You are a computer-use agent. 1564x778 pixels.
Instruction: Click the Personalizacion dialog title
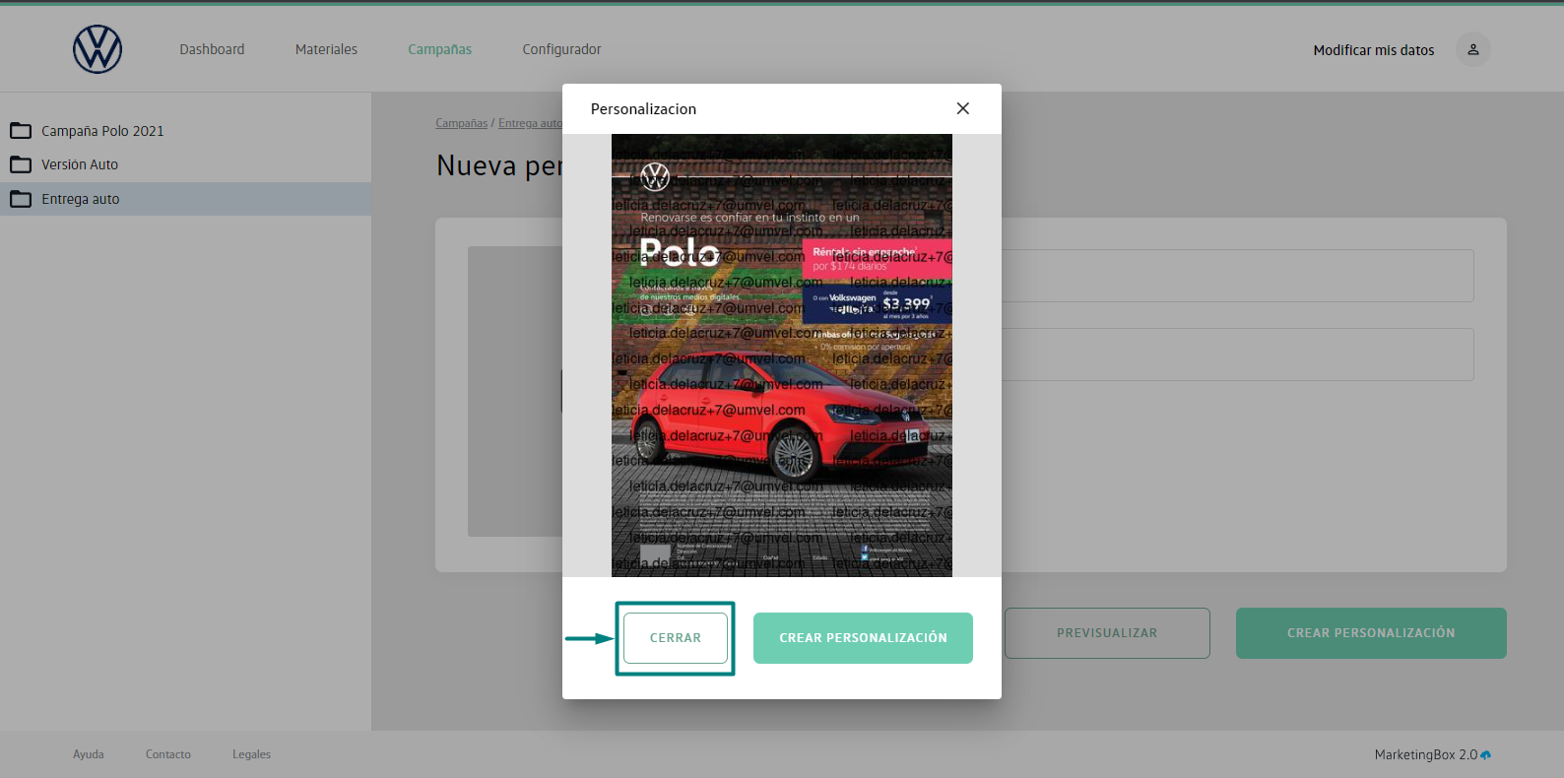pyautogui.click(x=643, y=109)
